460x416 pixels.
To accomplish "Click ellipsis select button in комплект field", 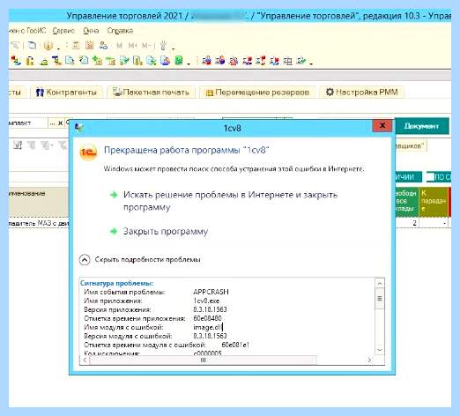I will click(52, 123).
